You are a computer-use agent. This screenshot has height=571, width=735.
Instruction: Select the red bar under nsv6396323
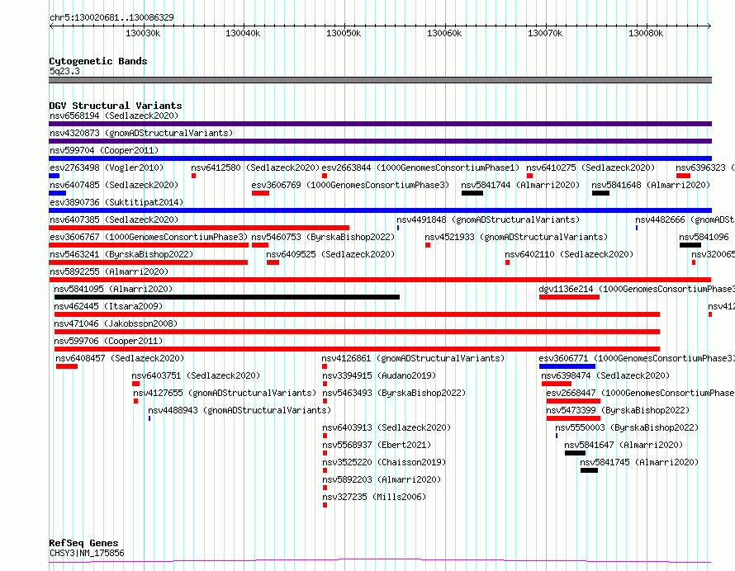[x=684, y=176]
